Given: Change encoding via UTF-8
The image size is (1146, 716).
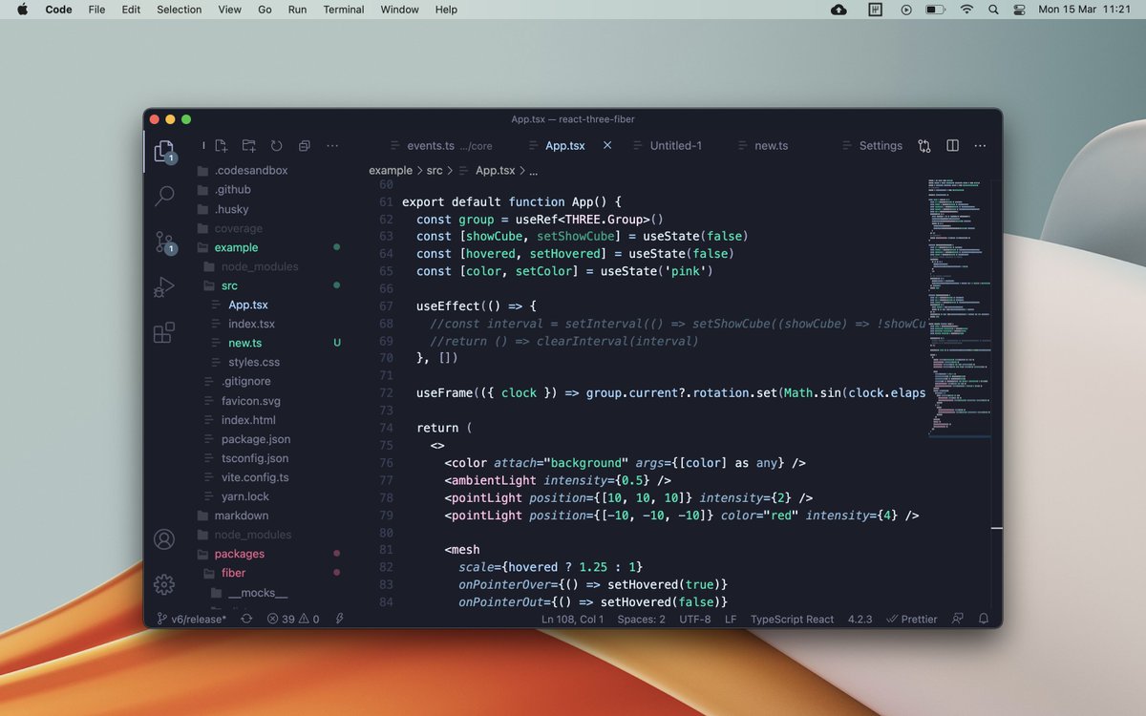Looking at the screenshot, I should pyautogui.click(x=695, y=619).
